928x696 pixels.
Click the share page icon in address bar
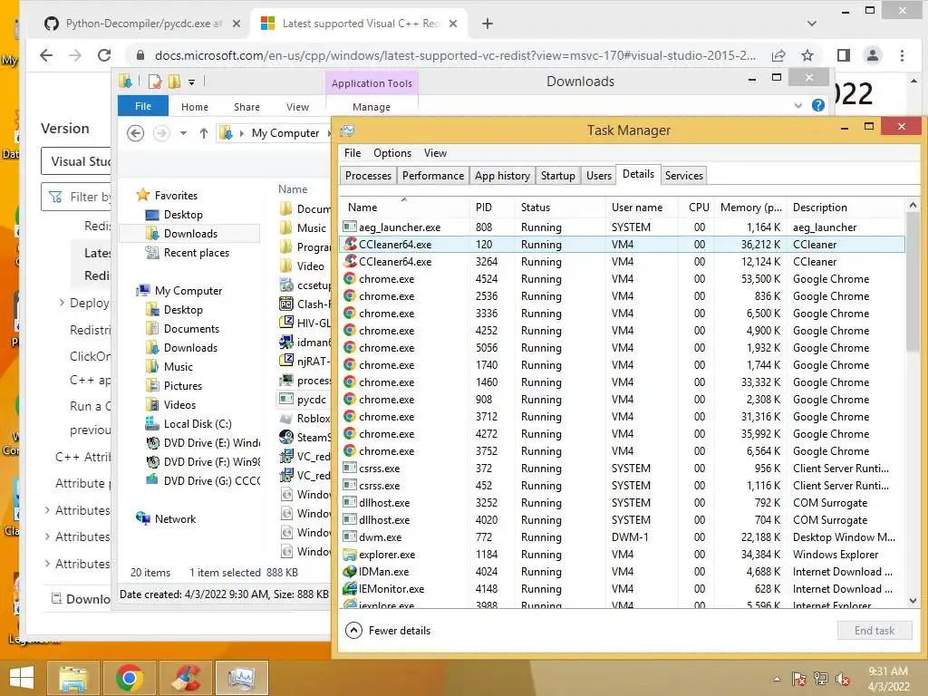coord(778,55)
